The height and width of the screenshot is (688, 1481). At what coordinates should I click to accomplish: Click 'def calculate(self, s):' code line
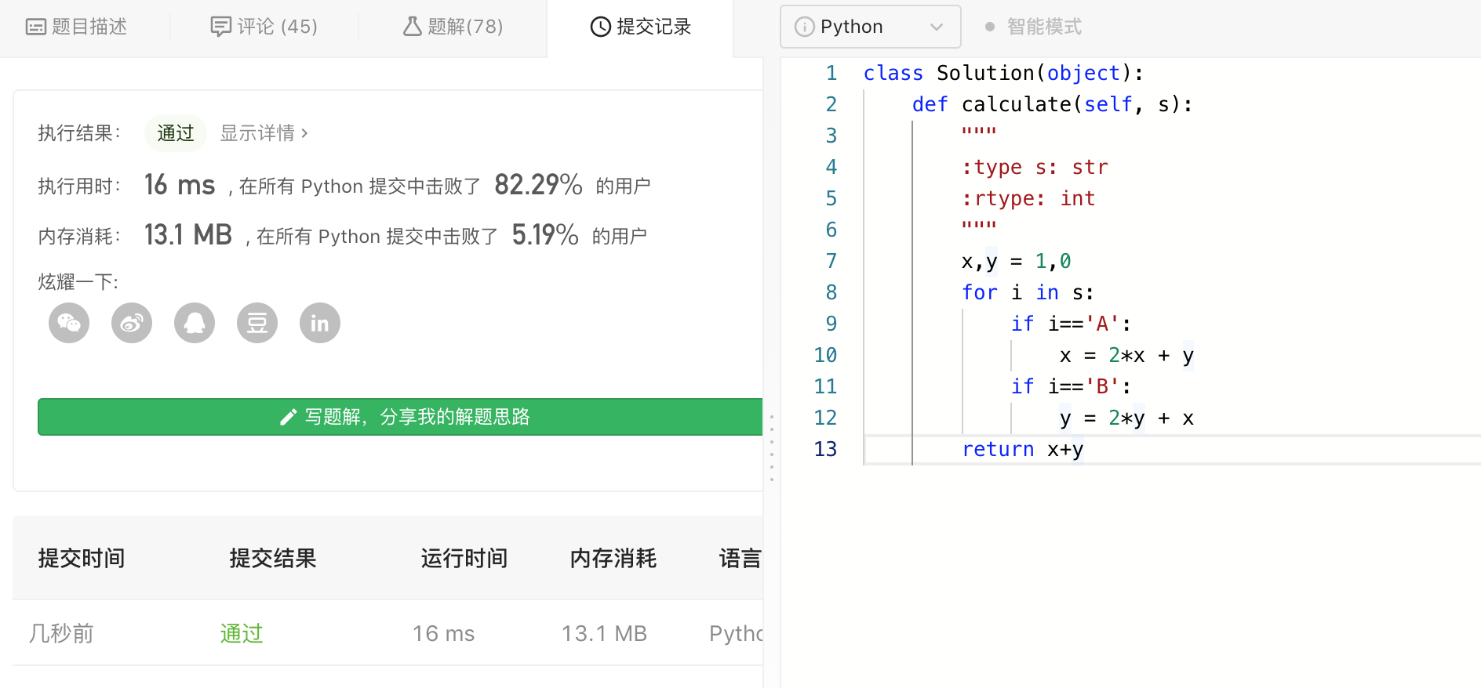pyautogui.click(x=1053, y=104)
